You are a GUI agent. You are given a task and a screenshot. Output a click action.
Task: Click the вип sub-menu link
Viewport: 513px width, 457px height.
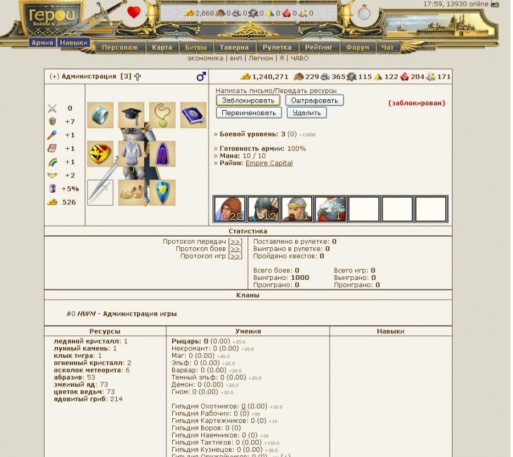click(x=236, y=58)
